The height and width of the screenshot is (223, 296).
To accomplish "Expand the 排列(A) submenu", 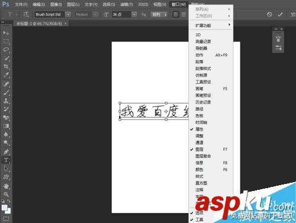I will 211,9.
